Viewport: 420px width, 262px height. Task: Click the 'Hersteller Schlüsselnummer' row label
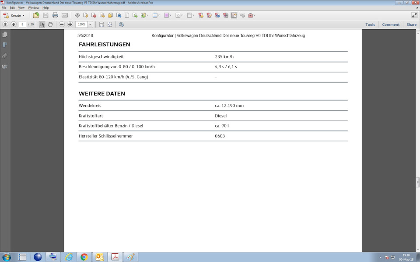[x=106, y=136]
